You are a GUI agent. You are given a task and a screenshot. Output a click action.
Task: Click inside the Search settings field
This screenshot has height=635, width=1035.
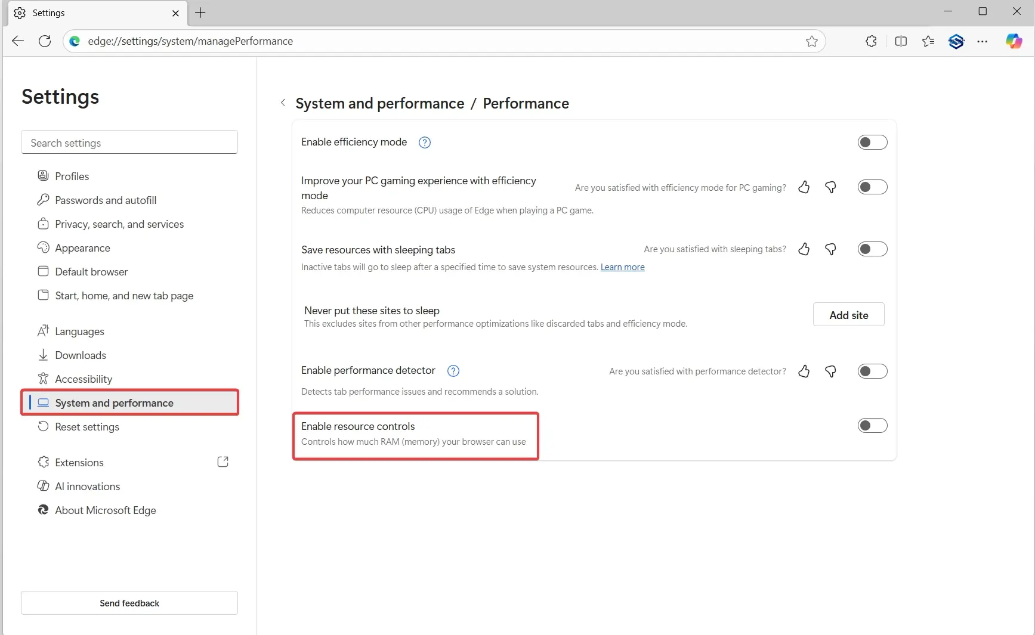click(129, 143)
